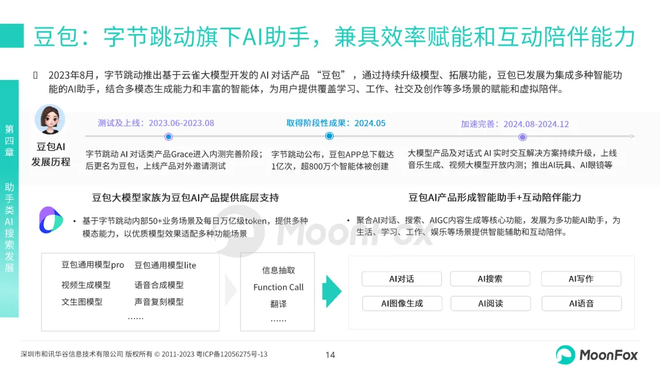Click the MoonFox logo bottom right
Screen dimensions: 660x371
pos(596,355)
